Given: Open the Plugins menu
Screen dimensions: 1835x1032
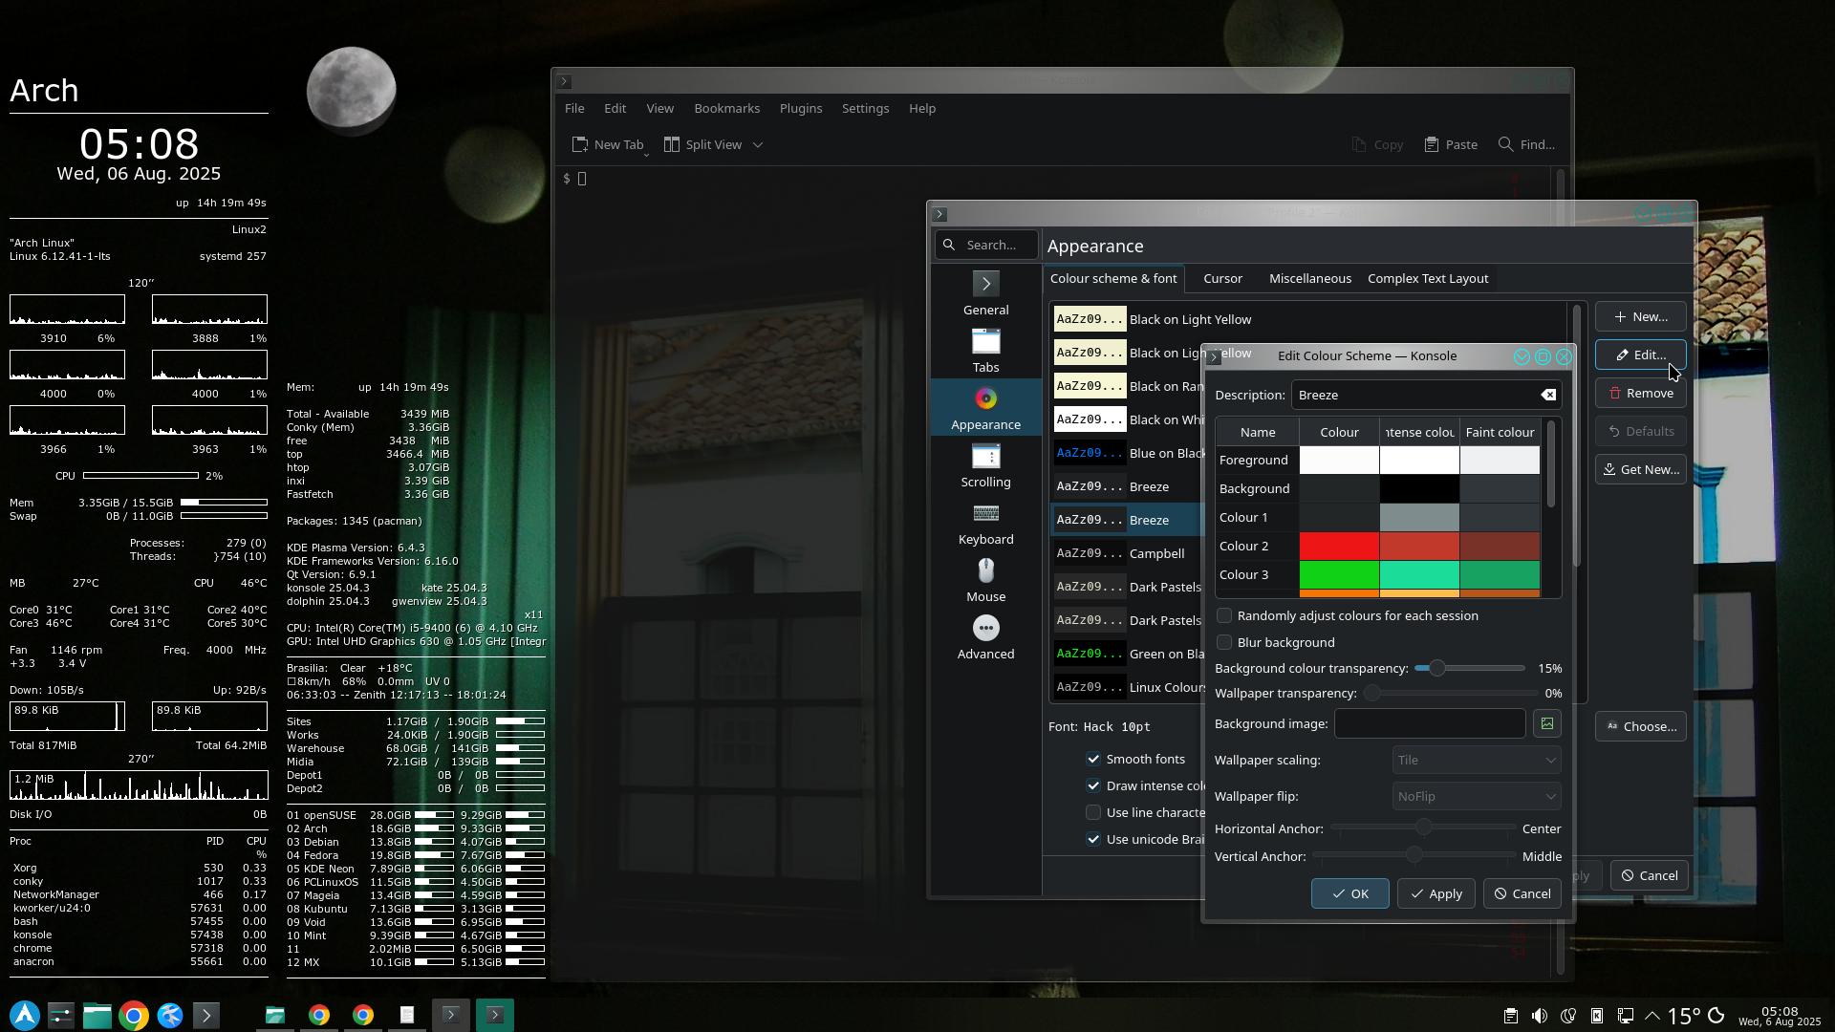Looking at the screenshot, I should click(x=800, y=108).
